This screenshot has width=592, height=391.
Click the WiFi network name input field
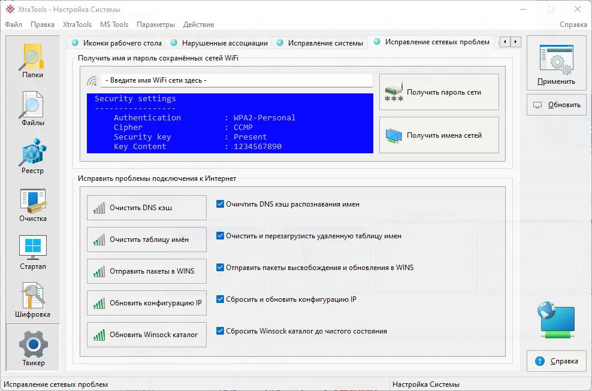tap(236, 80)
